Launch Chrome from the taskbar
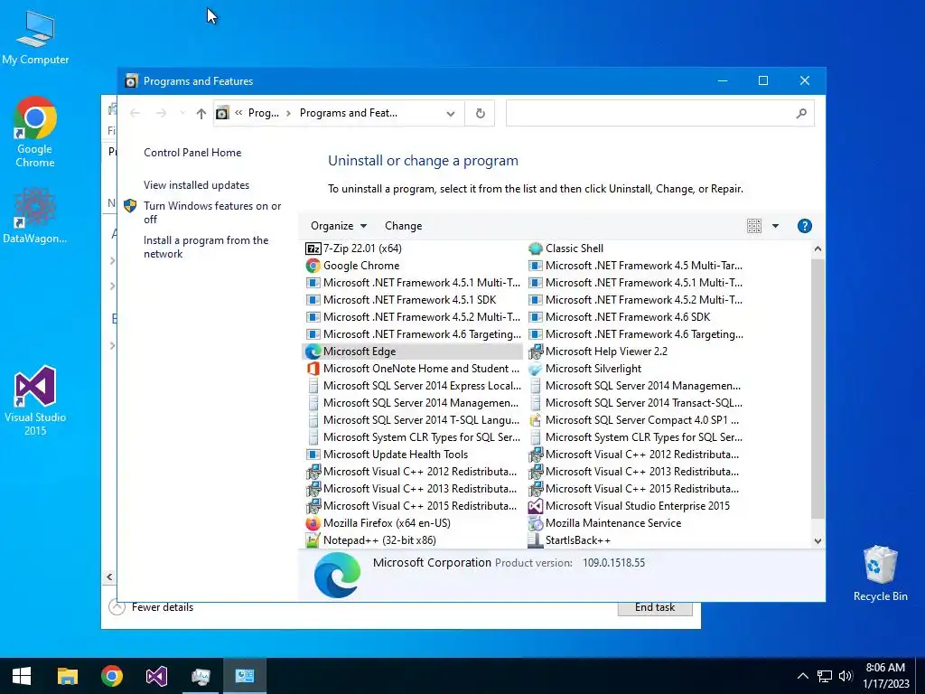 pyautogui.click(x=112, y=676)
